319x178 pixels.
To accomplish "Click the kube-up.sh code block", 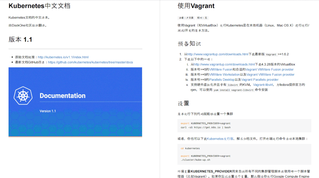I will point(244,154).
